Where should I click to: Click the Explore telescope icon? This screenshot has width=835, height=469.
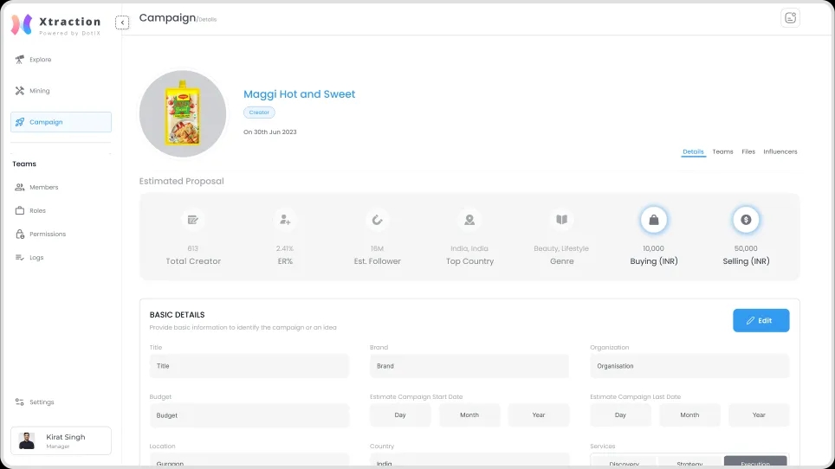tap(20, 60)
